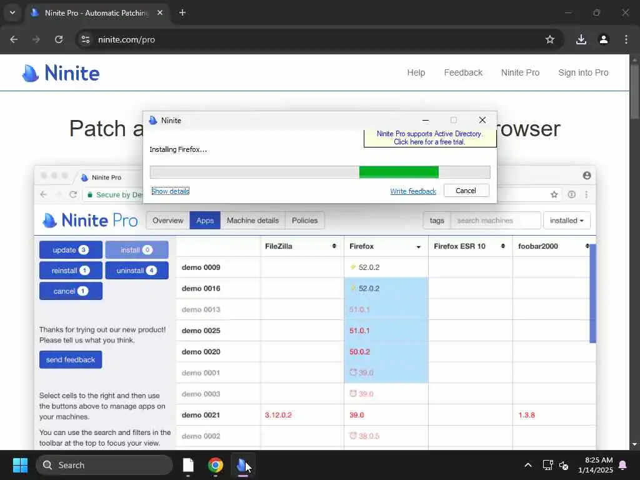640x480 pixels.
Task: Click the send feedback button
Action: pos(71,359)
